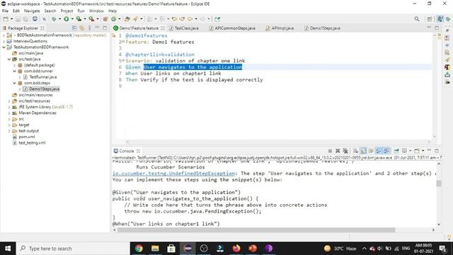Click the Back navigation arrow in toolbar

point(190,19)
